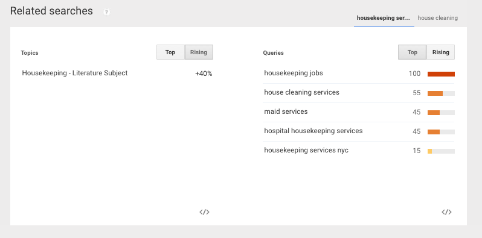Click the Related searches title

click(51, 11)
